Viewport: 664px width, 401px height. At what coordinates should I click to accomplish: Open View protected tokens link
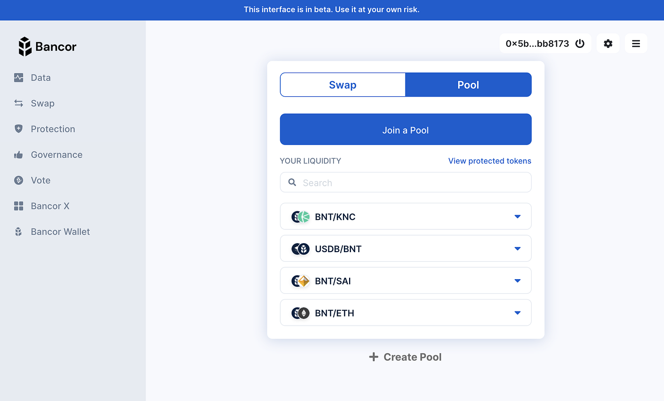coord(489,161)
